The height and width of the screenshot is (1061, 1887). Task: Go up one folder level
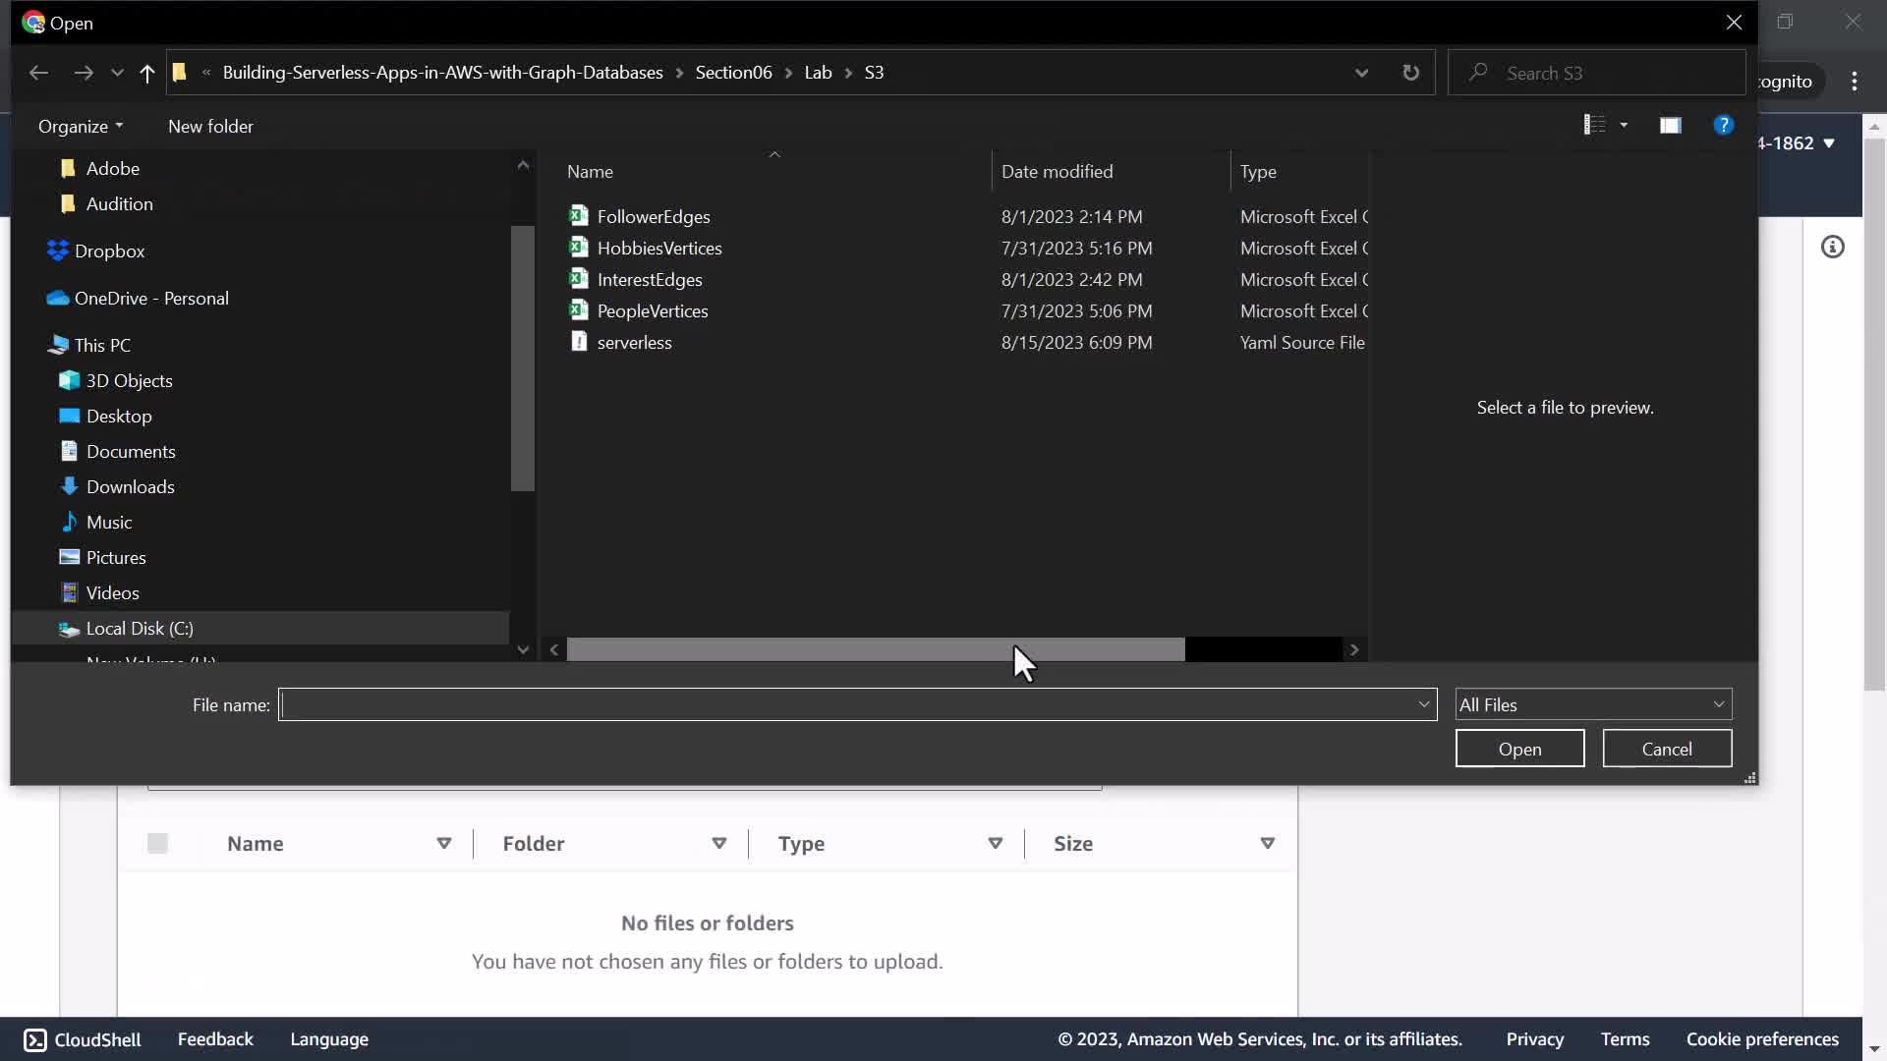(147, 73)
